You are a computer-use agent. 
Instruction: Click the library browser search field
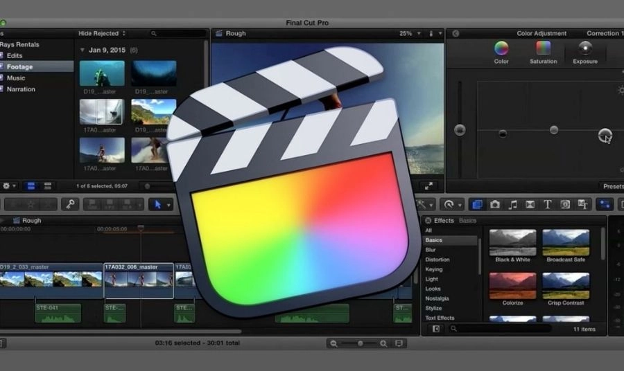177,33
